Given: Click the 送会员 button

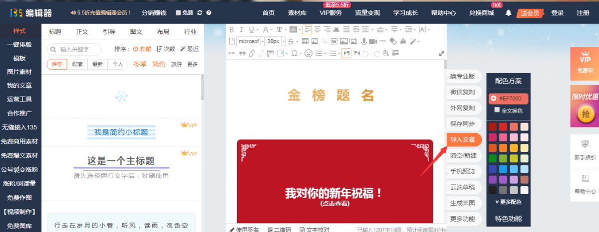Looking at the screenshot, I should (529, 13).
